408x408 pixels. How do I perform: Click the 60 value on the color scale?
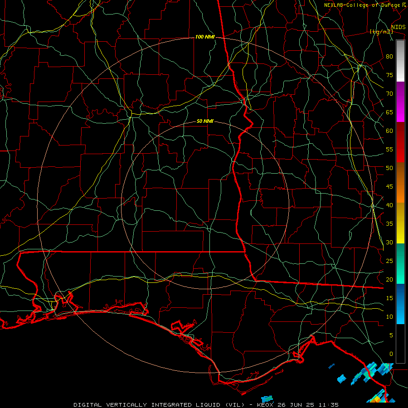389,131
